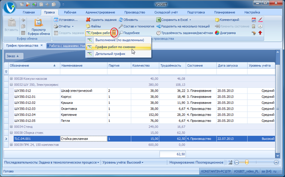The image size is (285, 177).
Task: Click 'Подробнее' magnifier icon
Action: 121,33
